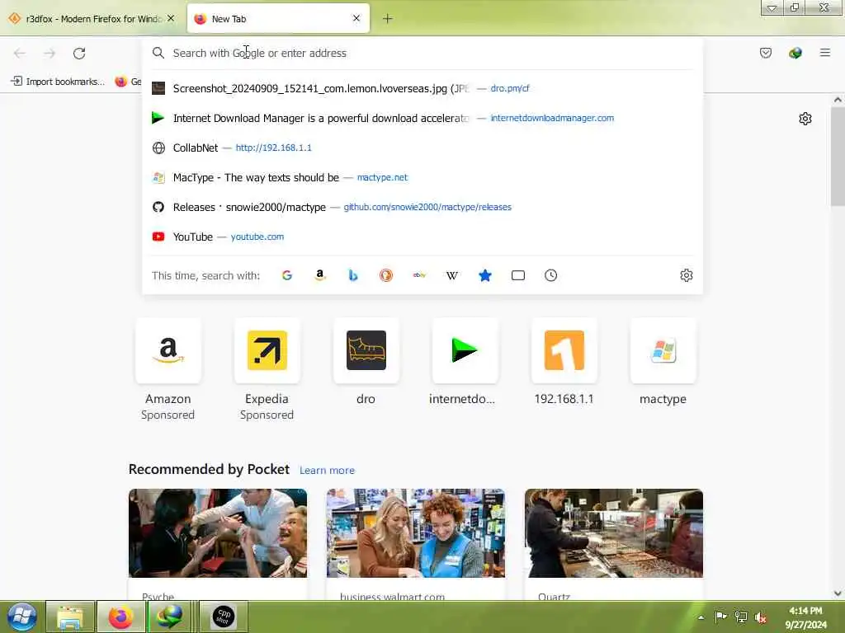Open CollabNet 192.168.1.1 suggestion
Screen dimensions: 845x633
click(x=422, y=148)
